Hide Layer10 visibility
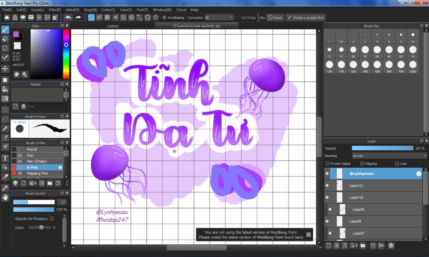The height and width of the screenshot is (257, 429). (327, 197)
